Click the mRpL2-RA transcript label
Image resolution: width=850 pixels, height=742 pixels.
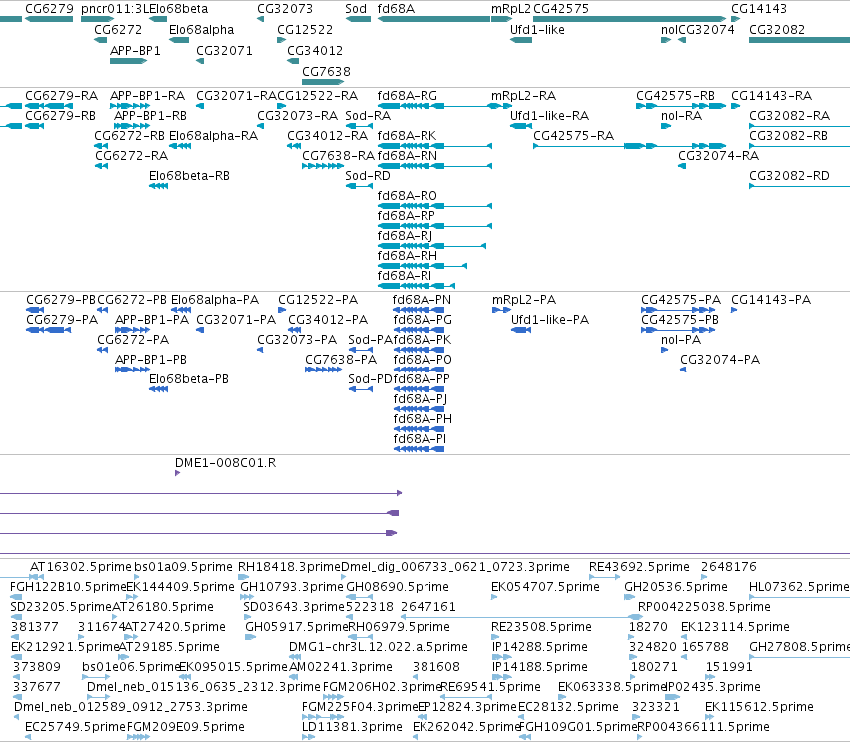[x=523, y=96]
